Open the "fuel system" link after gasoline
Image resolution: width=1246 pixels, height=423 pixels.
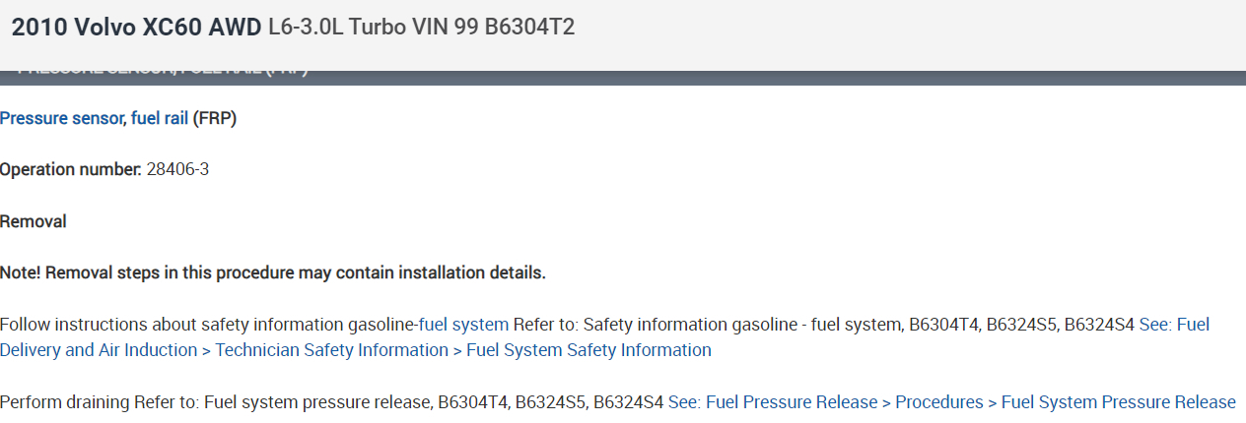[463, 325]
